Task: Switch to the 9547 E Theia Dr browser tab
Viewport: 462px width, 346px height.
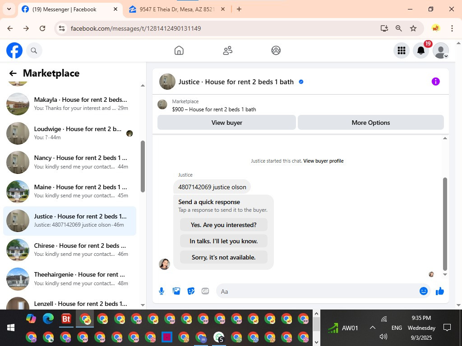Action: (x=177, y=9)
